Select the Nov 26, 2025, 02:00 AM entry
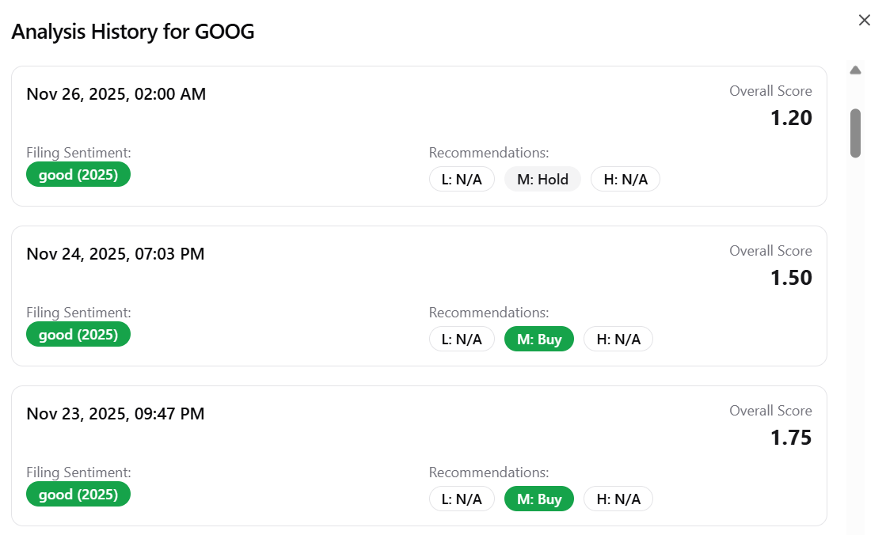The width and height of the screenshot is (886, 535). click(116, 94)
